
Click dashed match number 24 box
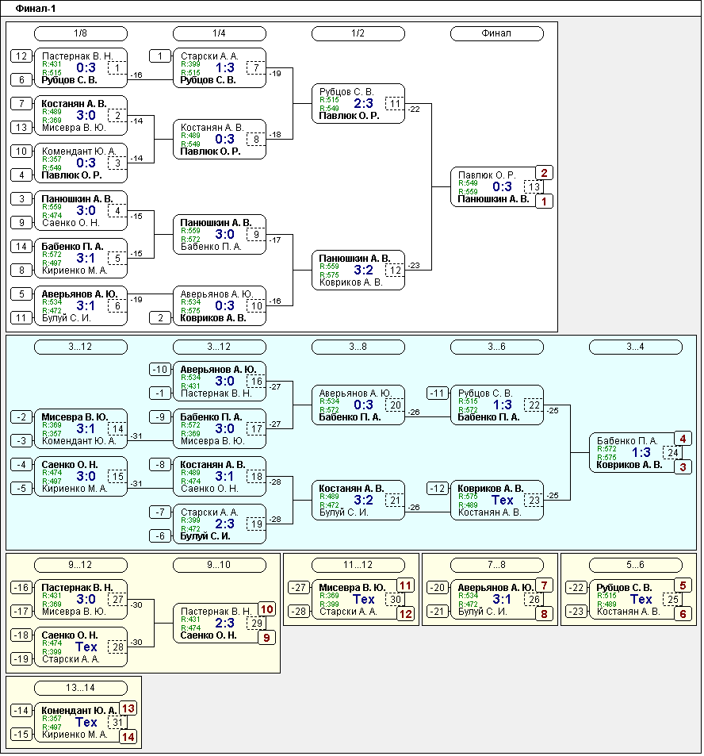pyautogui.click(x=672, y=453)
